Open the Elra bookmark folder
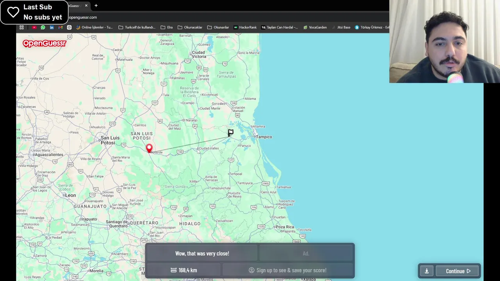 click(x=166, y=27)
